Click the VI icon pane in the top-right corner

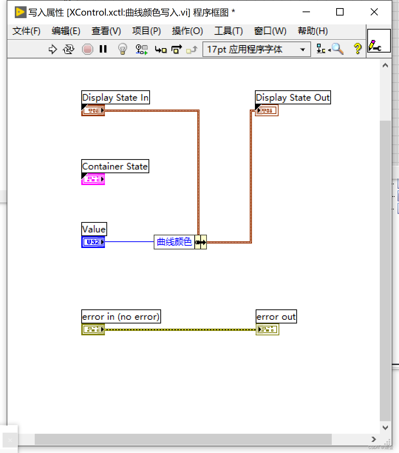[379, 41]
